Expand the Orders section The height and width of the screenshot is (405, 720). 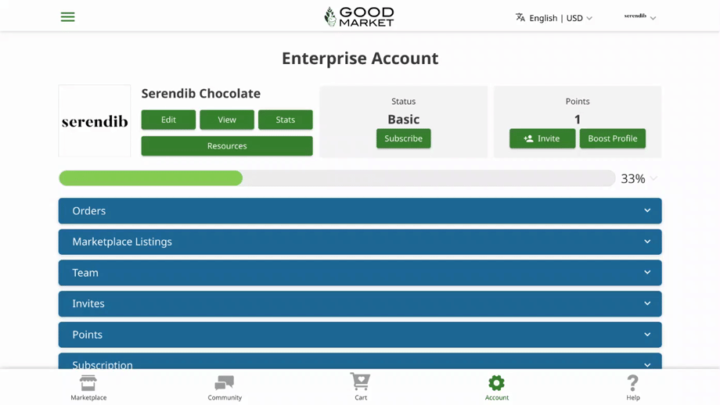pyautogui.click(x=360, y=211)
